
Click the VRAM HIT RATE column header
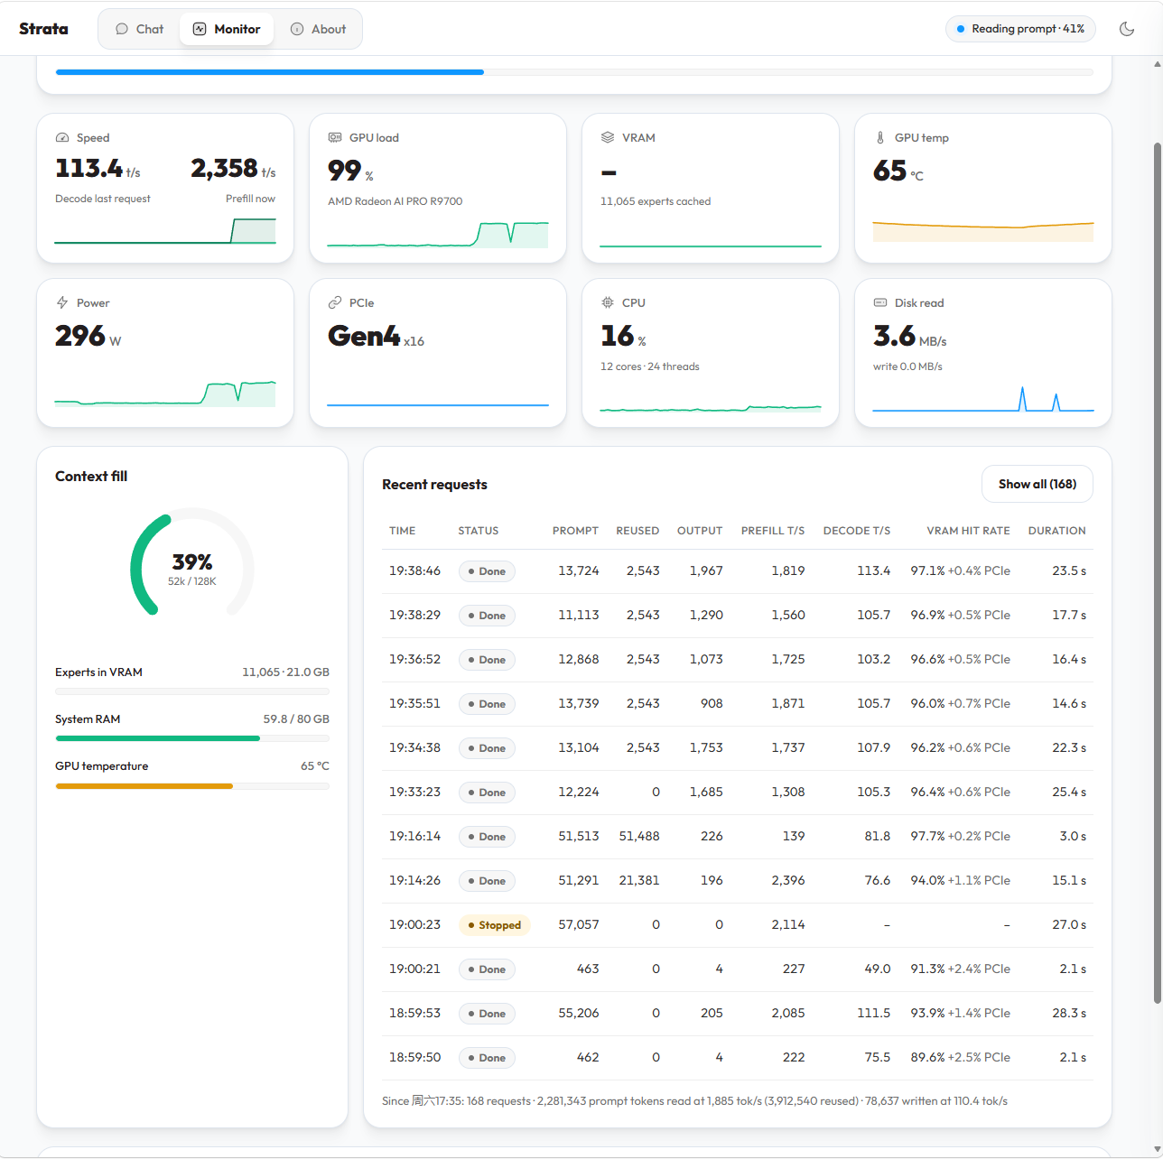(x=968, y=531)
